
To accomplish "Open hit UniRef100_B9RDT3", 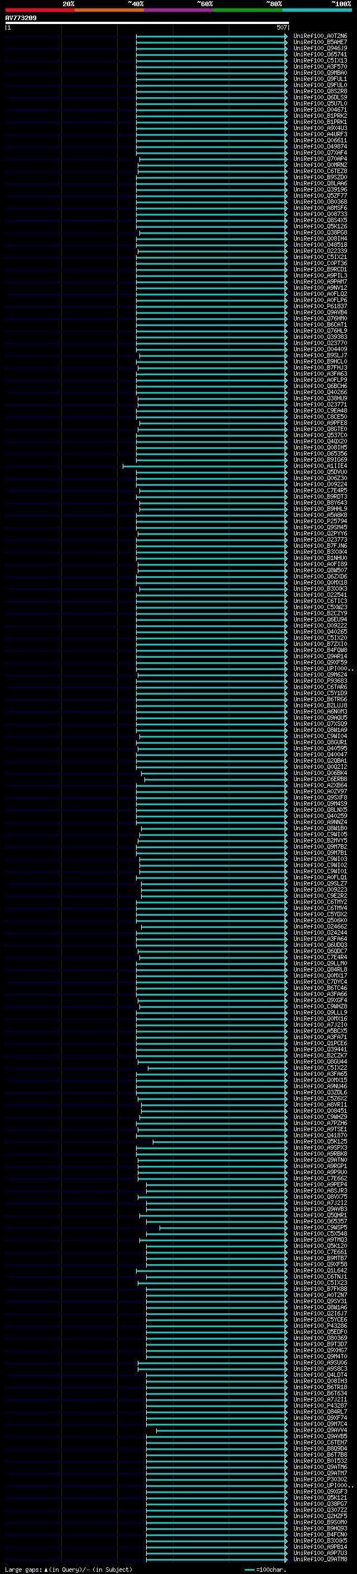I will [x=320, y=497].
